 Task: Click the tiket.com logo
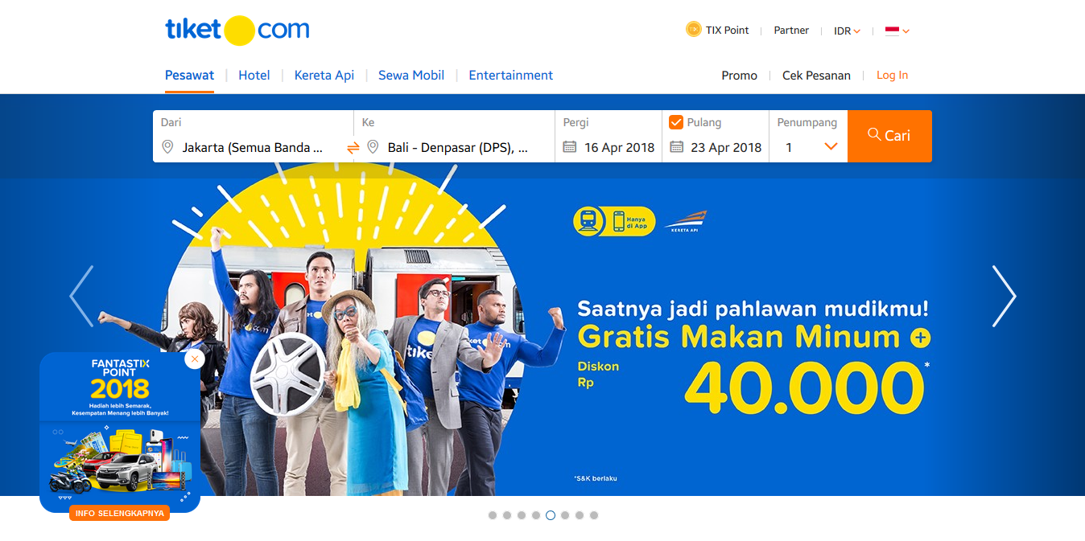pos(237,31)
